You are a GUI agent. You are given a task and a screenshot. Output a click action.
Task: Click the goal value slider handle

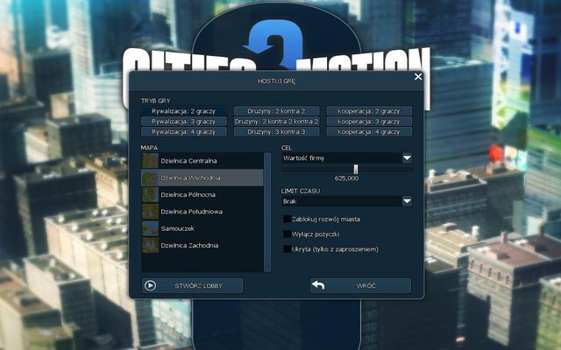356,169
